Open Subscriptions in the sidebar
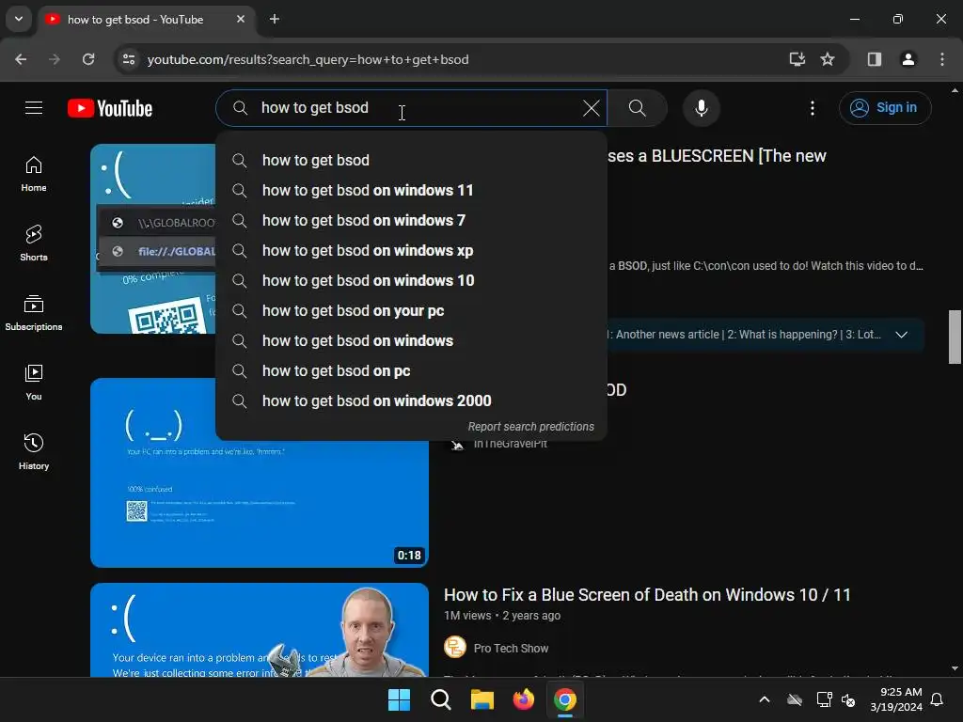Image resolution: width=963 pixels, height=722 pixels. click(34, 313)
